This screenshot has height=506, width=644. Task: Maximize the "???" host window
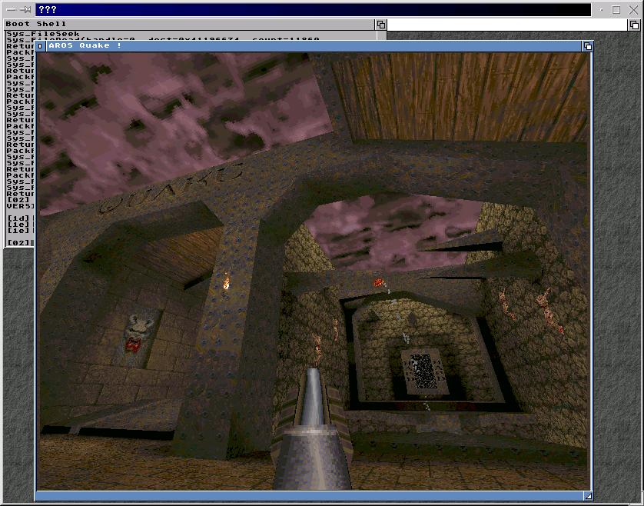tap(616, 10)
